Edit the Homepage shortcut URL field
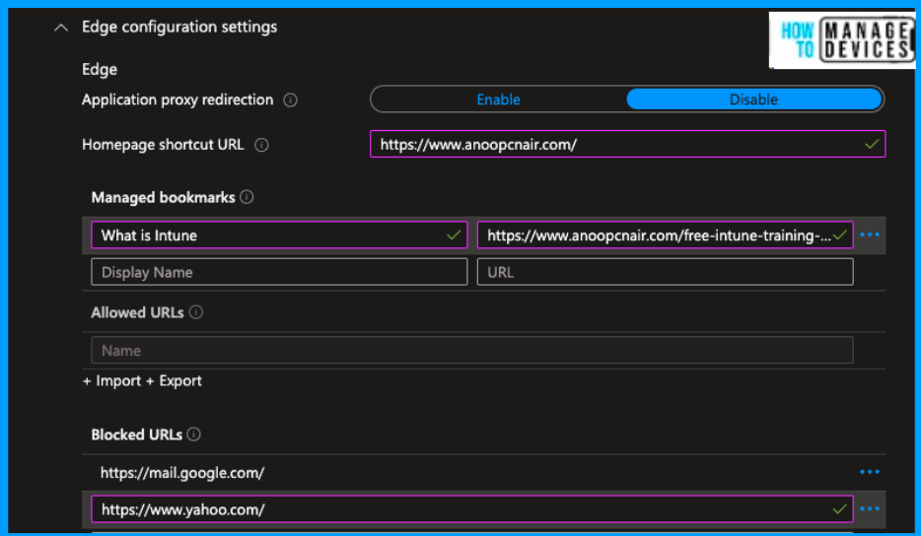 627,144
